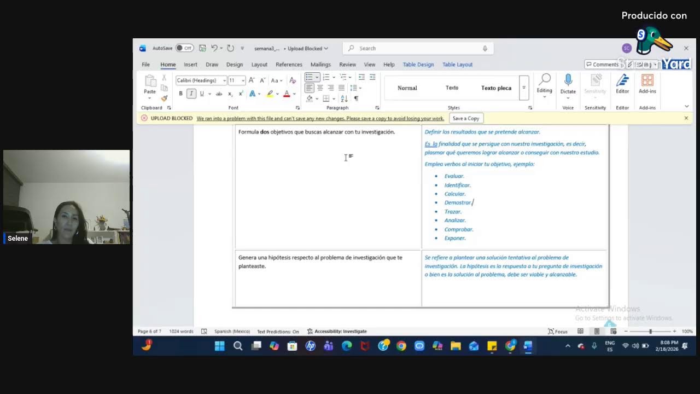
Task: Switch to the Layout tab
Action: (x=259, y=65)
